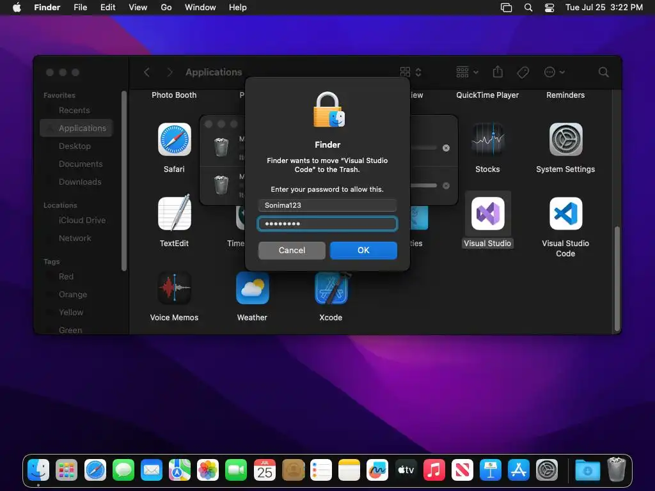Go forward in Finder toolbar
The width and height of the screenshot is (655, 491).
tap(170, 72)
